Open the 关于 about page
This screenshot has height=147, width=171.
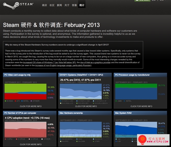coord(67,5)
